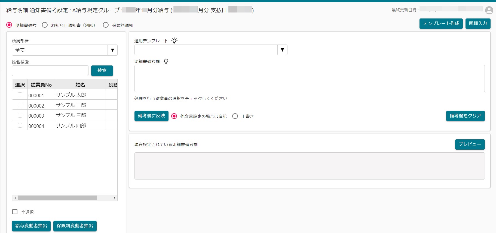Click the lightbulb hint beside 適用テンプレート
Viewport: 496px width, 233px height.
[x=174, y=41]
